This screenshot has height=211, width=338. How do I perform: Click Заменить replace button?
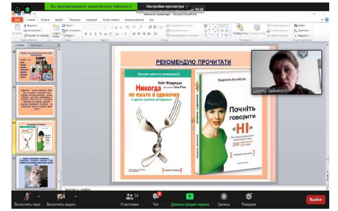click(x=302, y=30)
